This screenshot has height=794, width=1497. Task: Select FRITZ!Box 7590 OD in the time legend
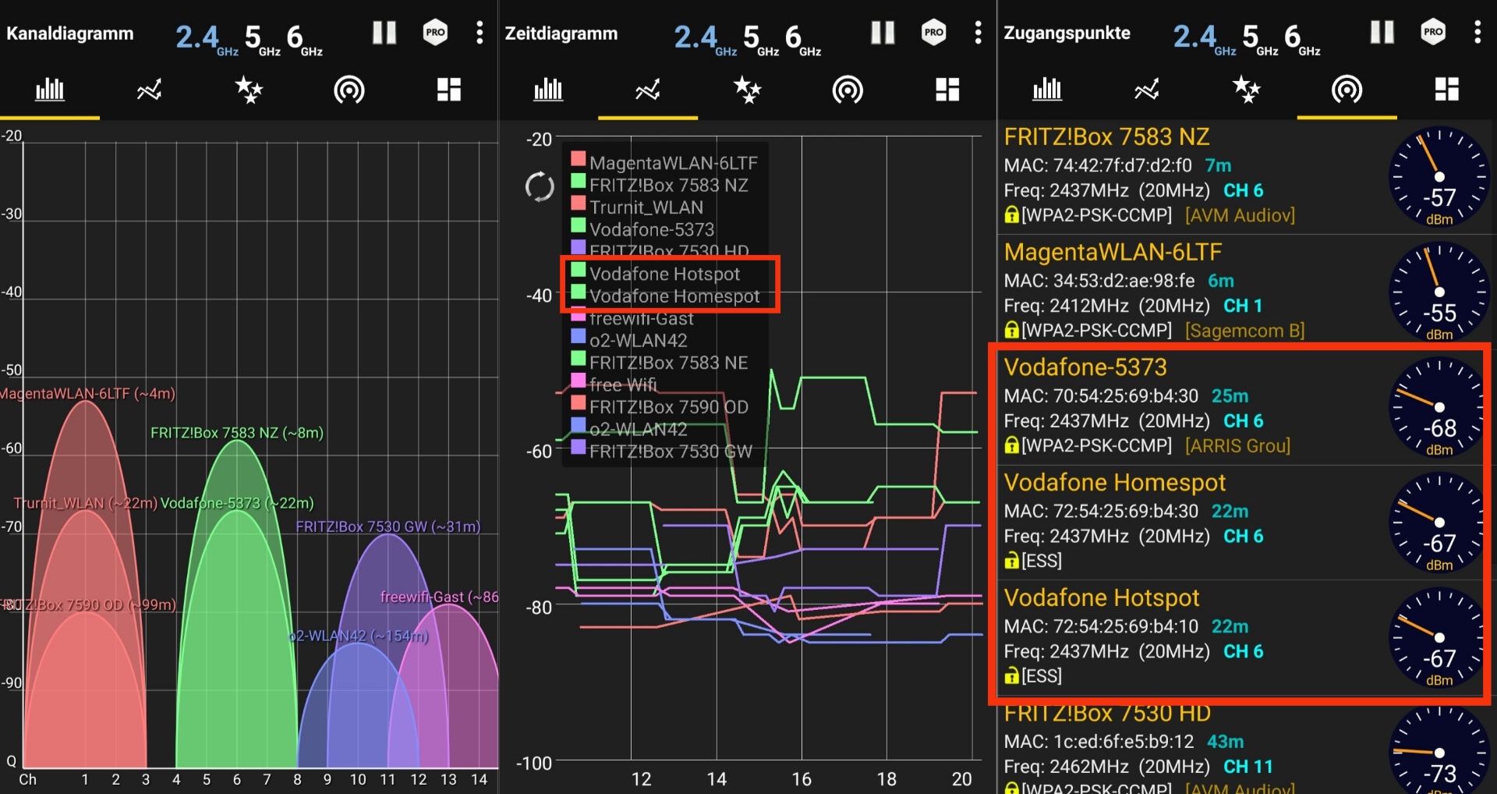coord(669,407)
